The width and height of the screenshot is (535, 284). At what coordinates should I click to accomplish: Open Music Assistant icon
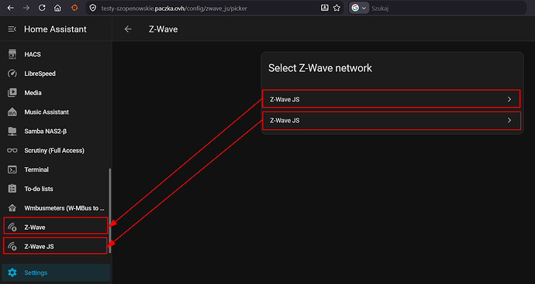12,112
